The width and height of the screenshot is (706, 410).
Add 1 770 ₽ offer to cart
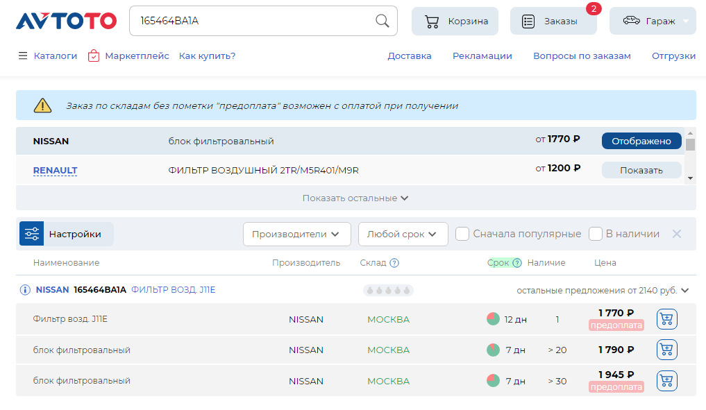tap(667, 319)
